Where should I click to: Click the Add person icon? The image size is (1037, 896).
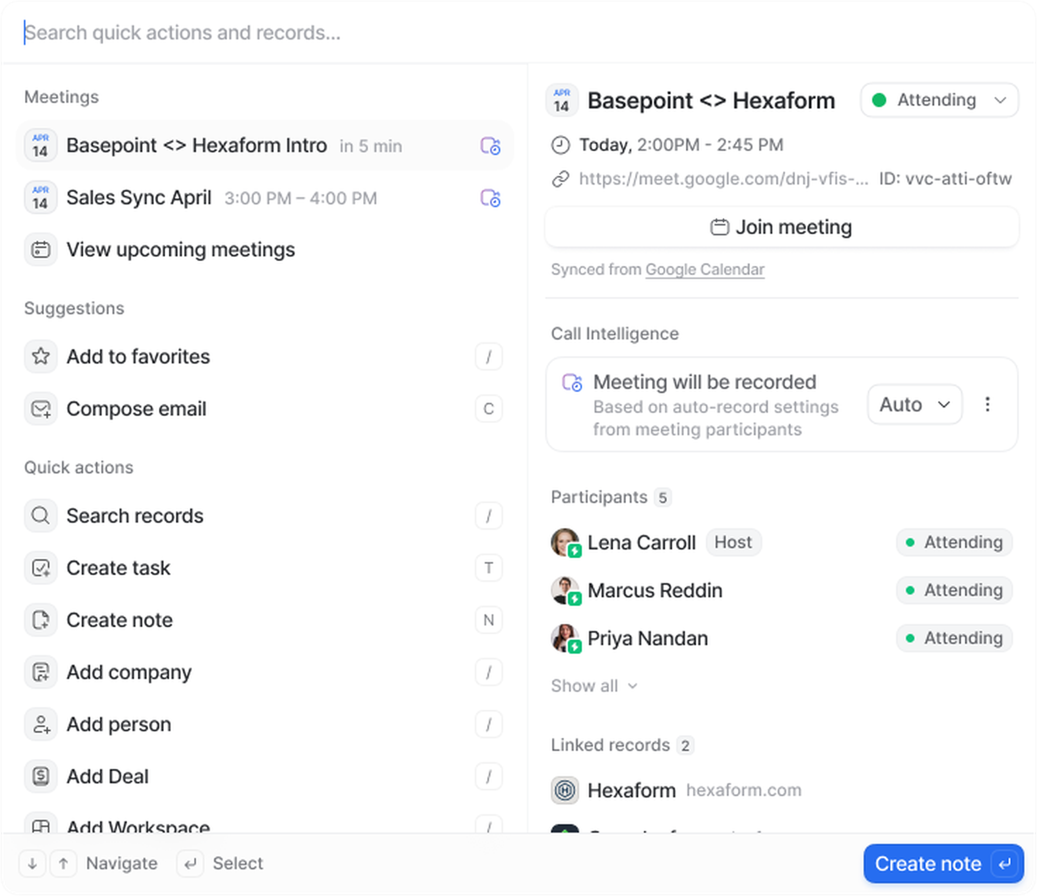[x=41, y=724]
